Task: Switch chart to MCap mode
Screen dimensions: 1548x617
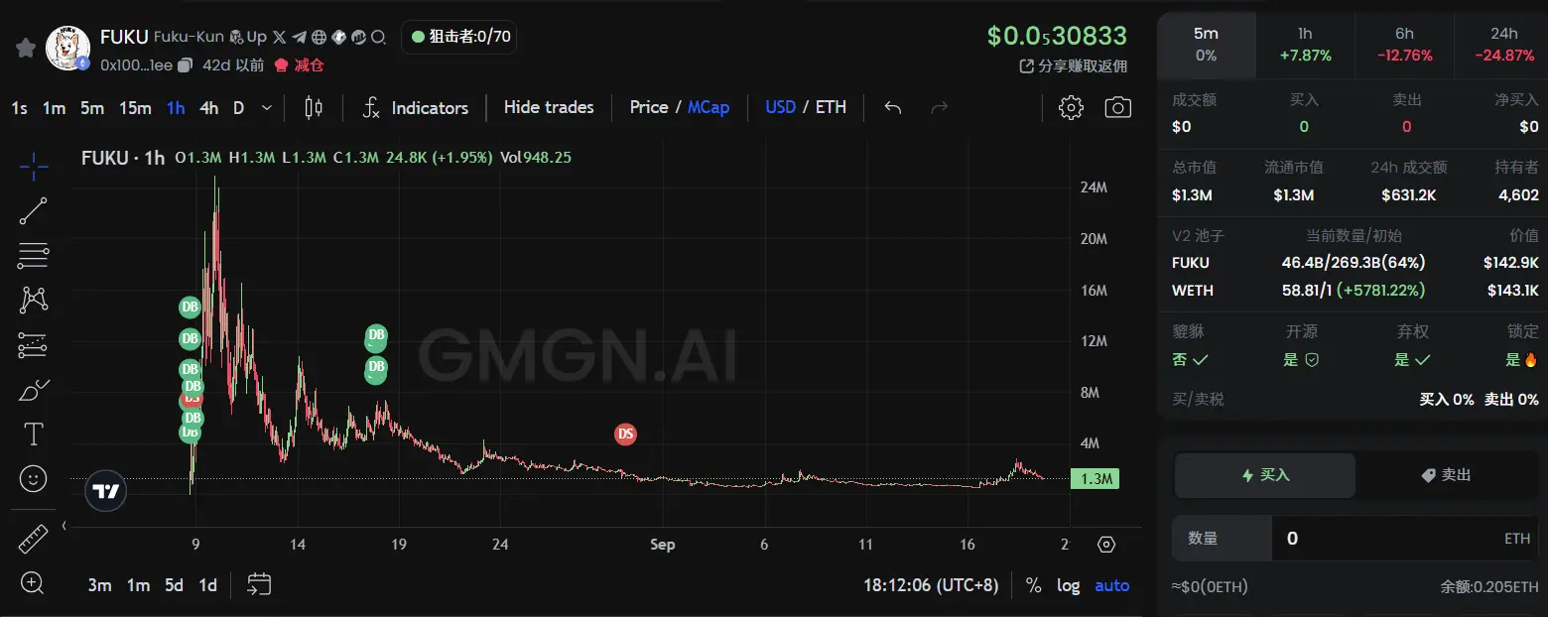Action: (709, 107)
